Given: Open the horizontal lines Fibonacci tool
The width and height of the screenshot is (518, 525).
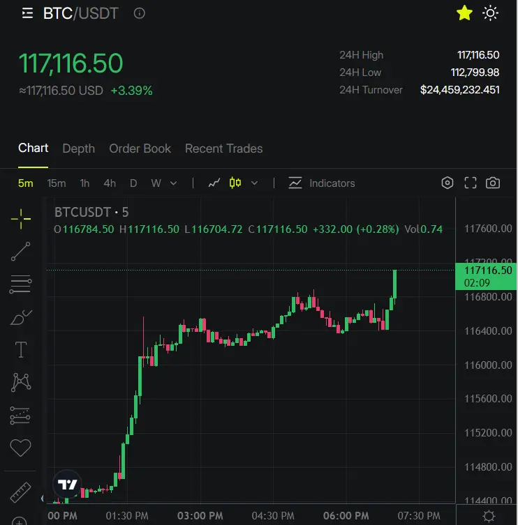Looking at the screenshot, I should pyautogui.click(x=21, y=284).
